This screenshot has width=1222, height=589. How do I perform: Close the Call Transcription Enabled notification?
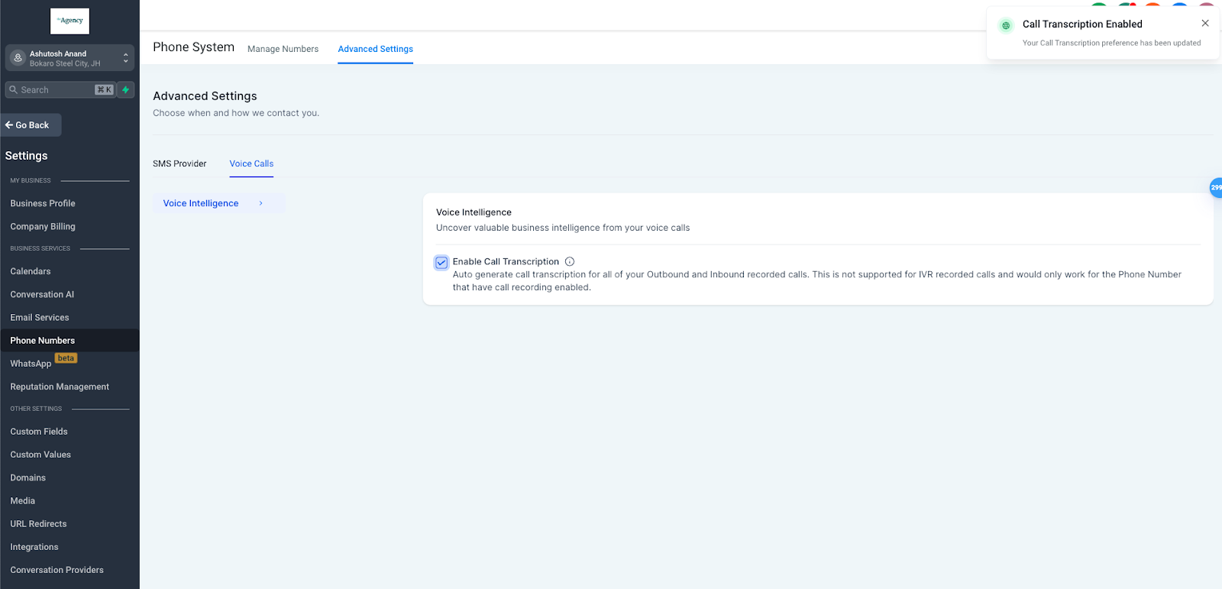click(x=1205, y=24)
